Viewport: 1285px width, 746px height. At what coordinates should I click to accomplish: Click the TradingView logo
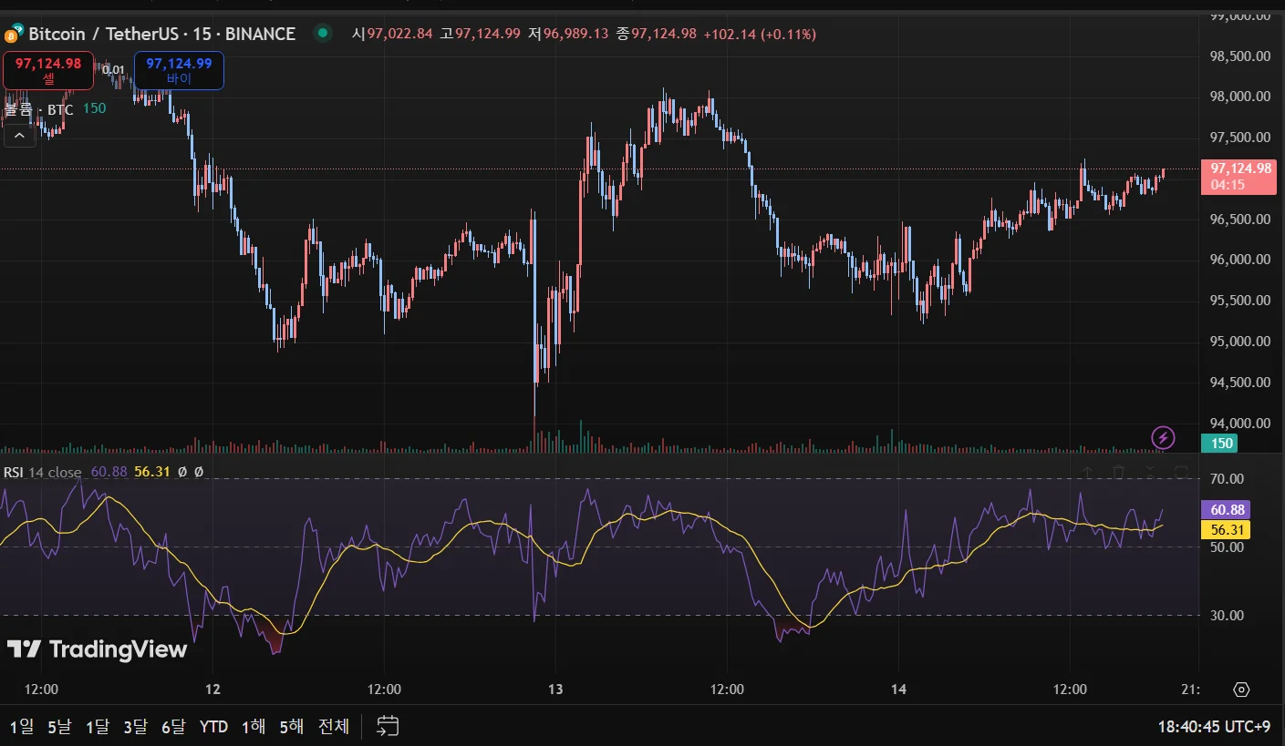point(97,649)
